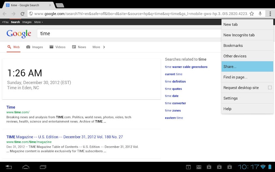Click the site info globe icon in address bar
This screenshot has height=172, width=275.
pos(31,14)
